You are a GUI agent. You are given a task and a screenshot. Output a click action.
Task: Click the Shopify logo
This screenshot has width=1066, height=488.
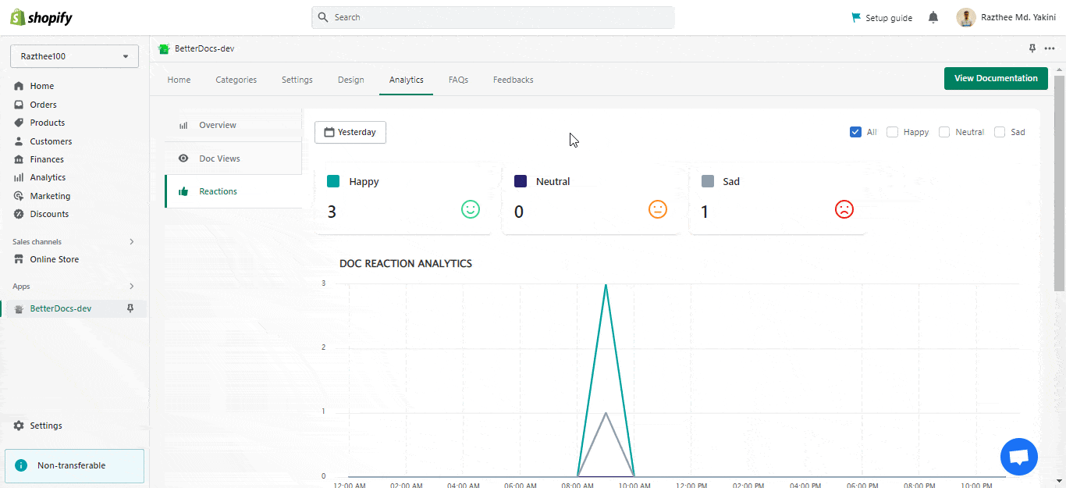[41, 17]
